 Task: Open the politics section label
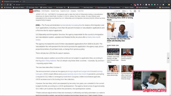(37, 11)
